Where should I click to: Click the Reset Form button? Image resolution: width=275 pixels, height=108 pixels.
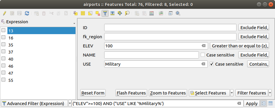(93, 93)
